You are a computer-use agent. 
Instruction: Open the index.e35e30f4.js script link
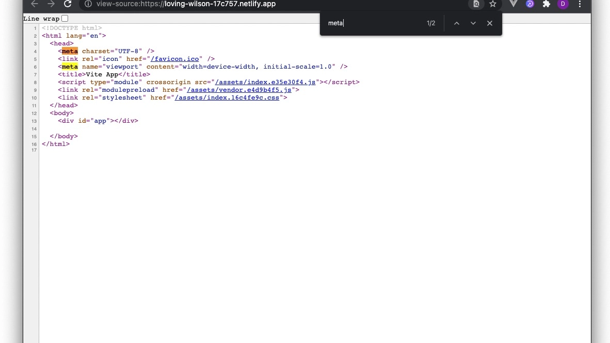pyautogui.click(x=266, y=82)
